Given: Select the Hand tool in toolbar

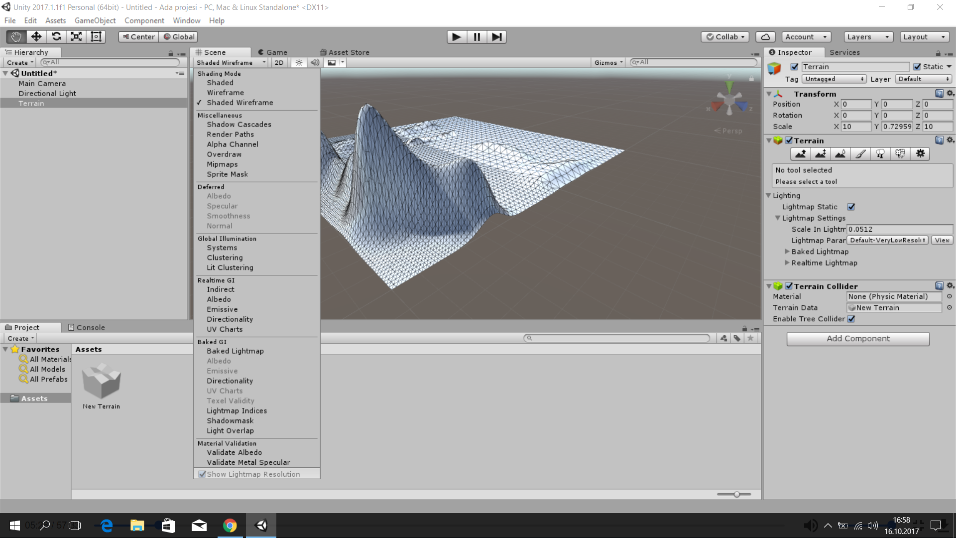Looking at the screenshot, I should click(x=16, y=37).
